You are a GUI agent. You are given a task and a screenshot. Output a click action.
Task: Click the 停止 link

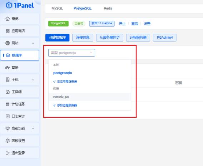(122, 24)
